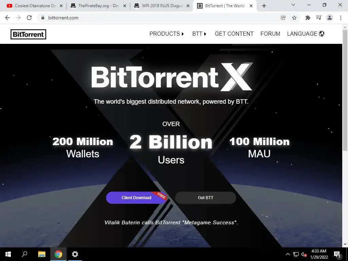Click the BitTorrent logo in header

pos(29,34)
